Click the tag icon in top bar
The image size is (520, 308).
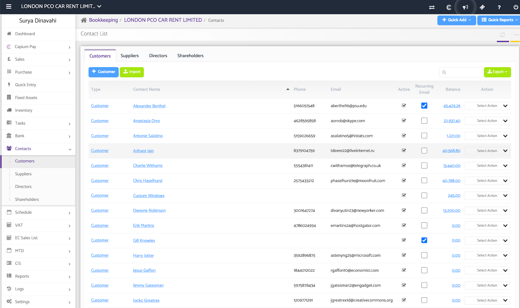(482, 7)
